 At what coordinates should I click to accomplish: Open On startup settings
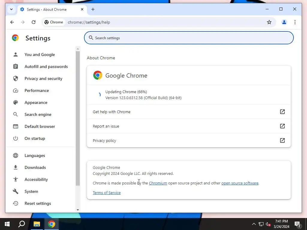click(40, 138)
